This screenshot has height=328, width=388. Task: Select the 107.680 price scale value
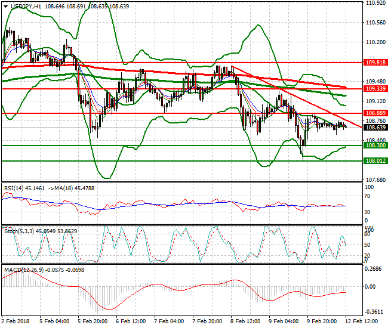[375, 180]
